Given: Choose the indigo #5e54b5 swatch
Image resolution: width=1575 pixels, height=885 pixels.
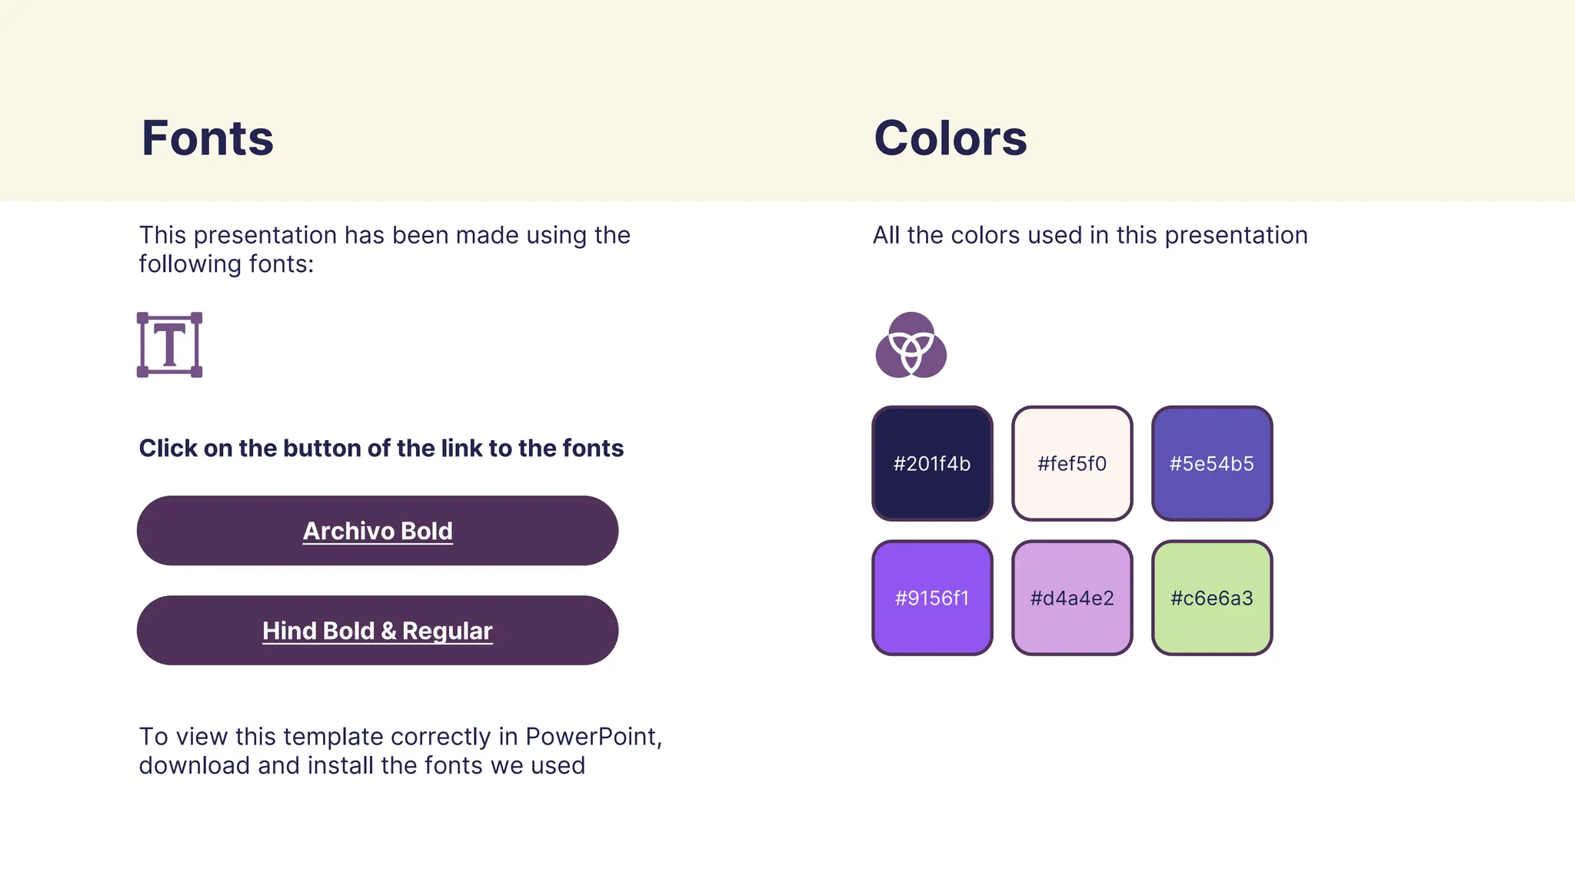Looking at the screenshot, I should coord(1212,463).
